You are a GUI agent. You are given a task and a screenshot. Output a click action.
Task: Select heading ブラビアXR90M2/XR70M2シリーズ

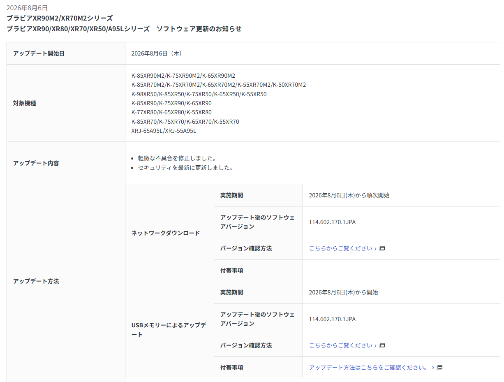[x=60, y=18]
